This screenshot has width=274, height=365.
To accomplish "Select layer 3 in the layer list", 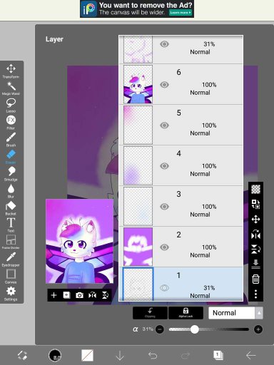I will 181,206.
